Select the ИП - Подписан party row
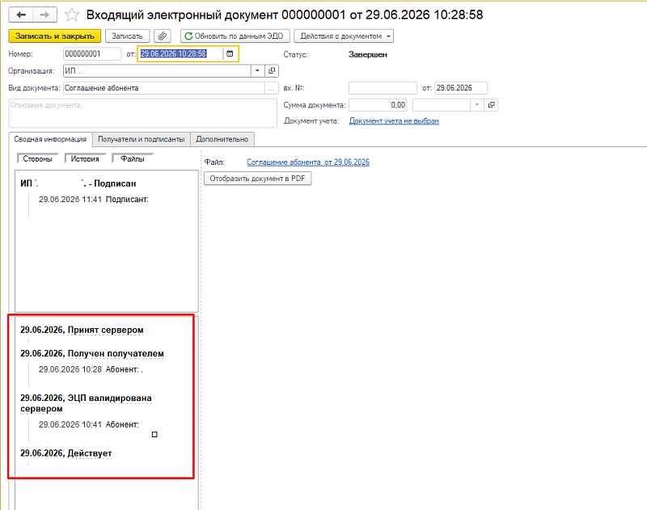This screenshot has height=510, width=647. [78, 183]
